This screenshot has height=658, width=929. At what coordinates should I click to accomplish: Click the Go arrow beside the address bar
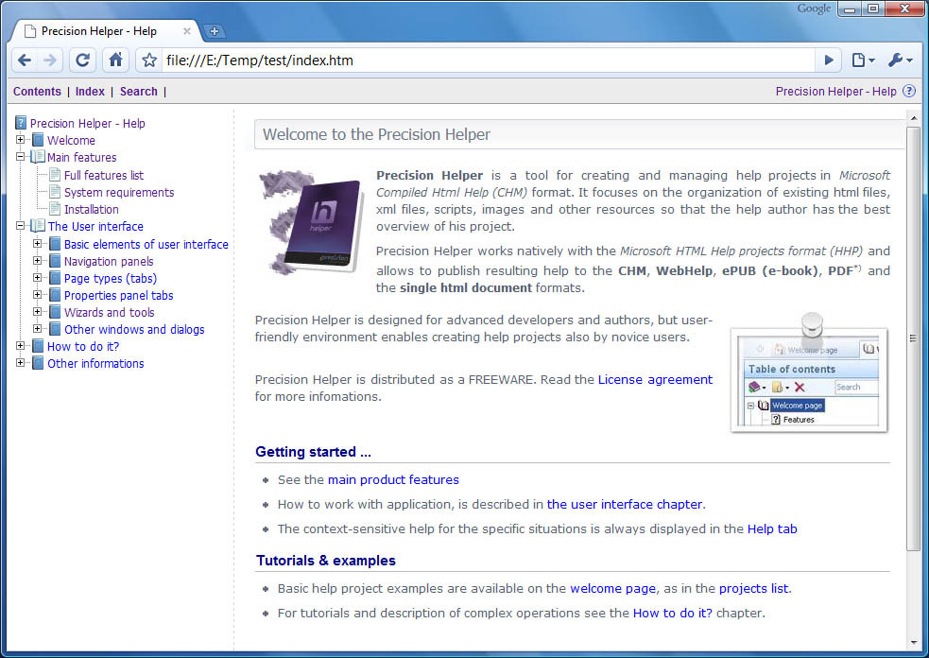coord(829,60)
